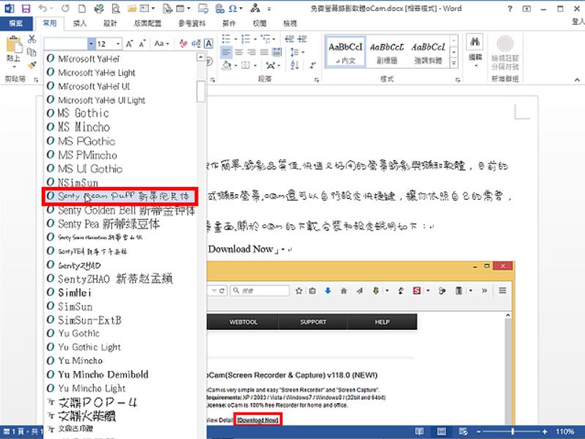Image resolution: width=585 pixels, height=439 pixels.
Task: Click the Undo arrow icon
Action: [43, 8]
